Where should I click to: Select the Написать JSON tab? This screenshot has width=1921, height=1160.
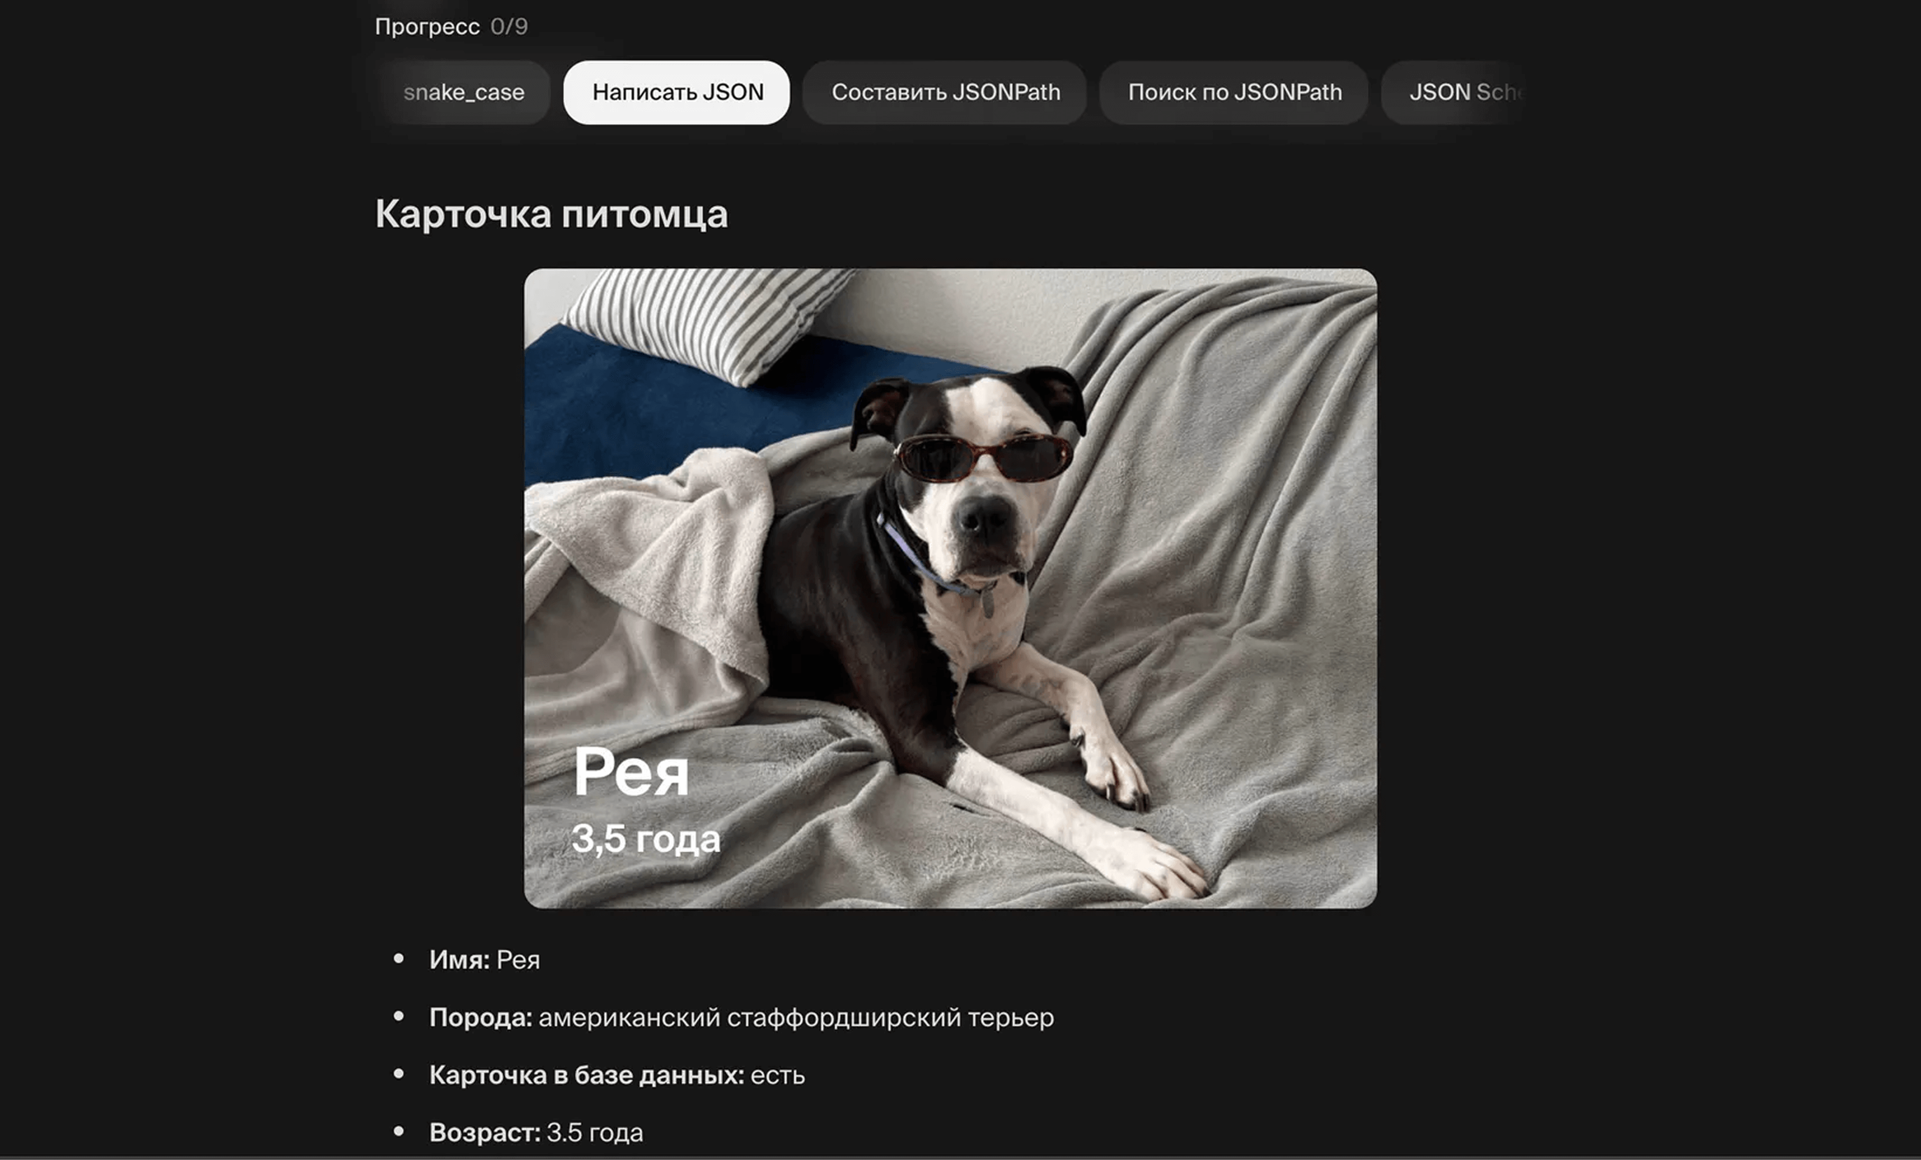(x=677, y=93)
